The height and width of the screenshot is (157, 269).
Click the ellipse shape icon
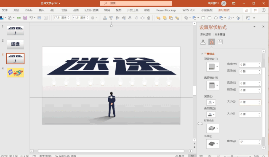coord(216,18)
